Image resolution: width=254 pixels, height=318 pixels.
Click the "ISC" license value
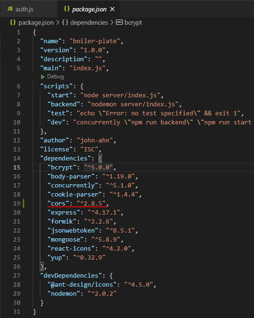(x=89, y=149)
